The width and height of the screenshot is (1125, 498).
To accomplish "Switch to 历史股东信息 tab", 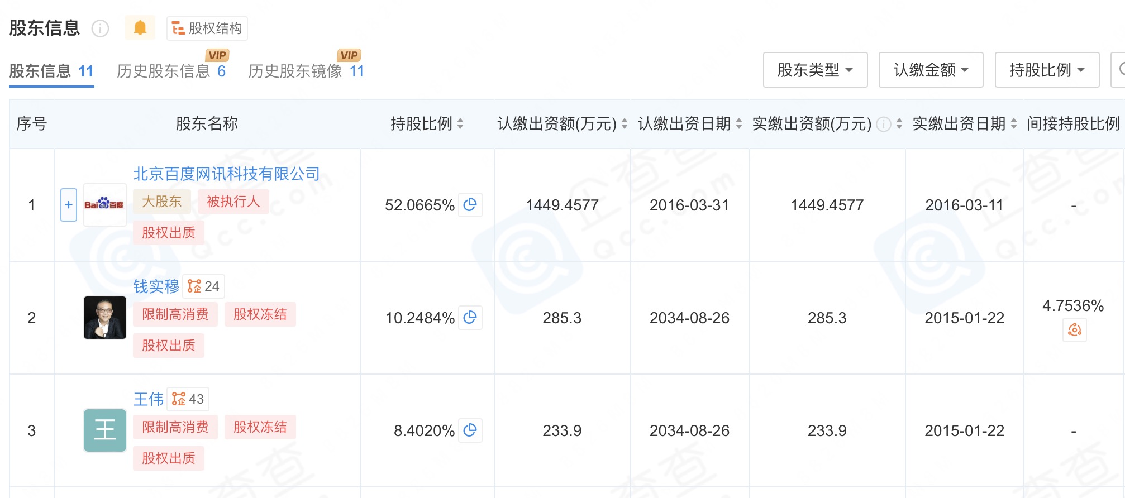I will [x=171, y=71].
